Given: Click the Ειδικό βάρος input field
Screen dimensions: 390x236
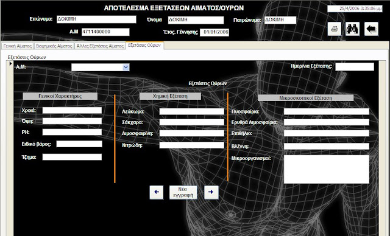Looking at the screenshot, I should point(79,144).
